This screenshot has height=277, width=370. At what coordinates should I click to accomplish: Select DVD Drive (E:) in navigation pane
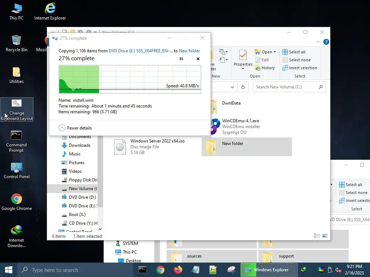coord(79,206)
